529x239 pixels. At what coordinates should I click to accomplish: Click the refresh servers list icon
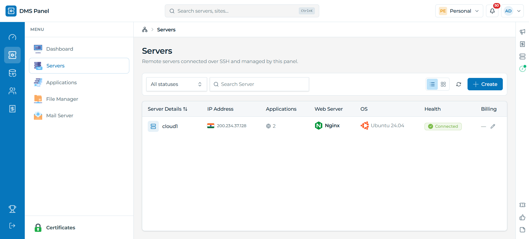point(459,84)
